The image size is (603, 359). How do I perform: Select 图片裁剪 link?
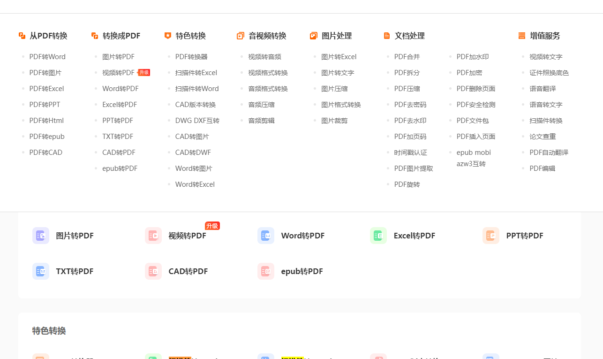pyautogui.click(x=335, y=121)
